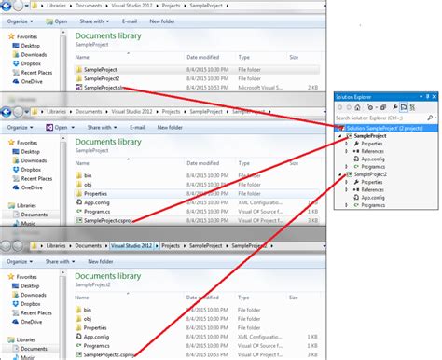Click Open with Visual Studio icon in middle window
Image resolution: width=442 pixels, height=360 pixels.
click(49, 128)
